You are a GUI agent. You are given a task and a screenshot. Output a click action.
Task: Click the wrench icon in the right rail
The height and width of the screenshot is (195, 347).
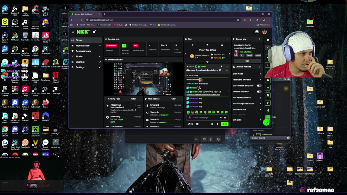click(268, 103)
